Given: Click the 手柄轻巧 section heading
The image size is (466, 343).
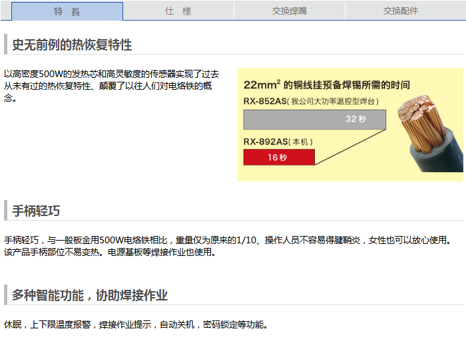Looking at the screenshot, I should click(36, 211).
